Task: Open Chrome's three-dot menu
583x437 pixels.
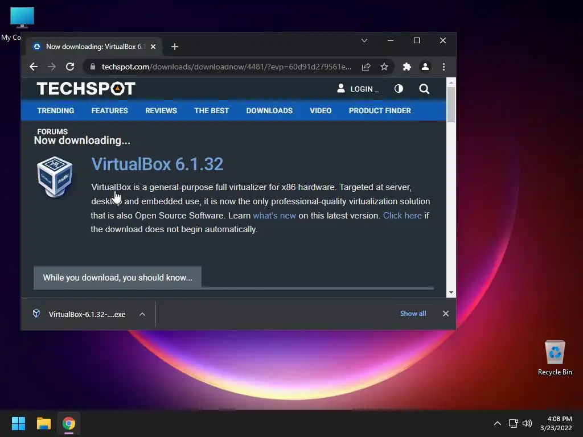Action: point(444,67)
